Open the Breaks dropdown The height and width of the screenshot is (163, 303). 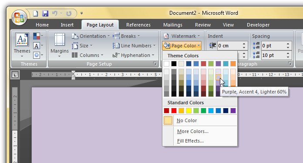point(126,36)
